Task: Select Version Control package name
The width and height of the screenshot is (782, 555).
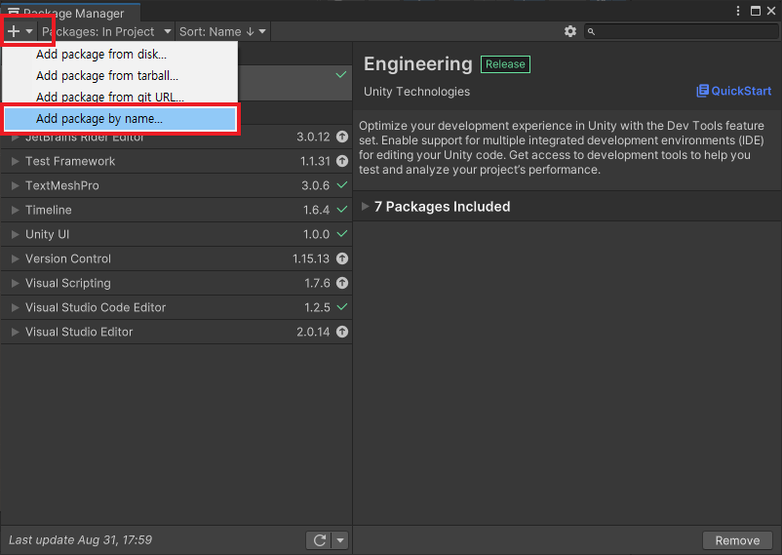Action: point(68,258)
